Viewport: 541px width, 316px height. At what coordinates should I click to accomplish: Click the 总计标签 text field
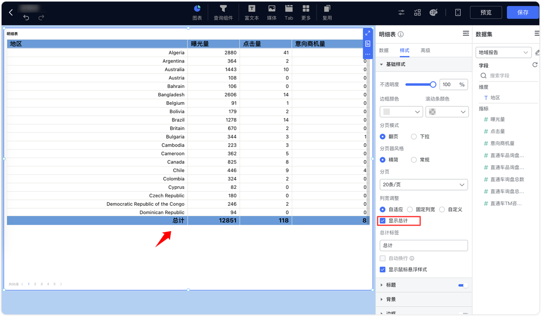coord(424,245)
